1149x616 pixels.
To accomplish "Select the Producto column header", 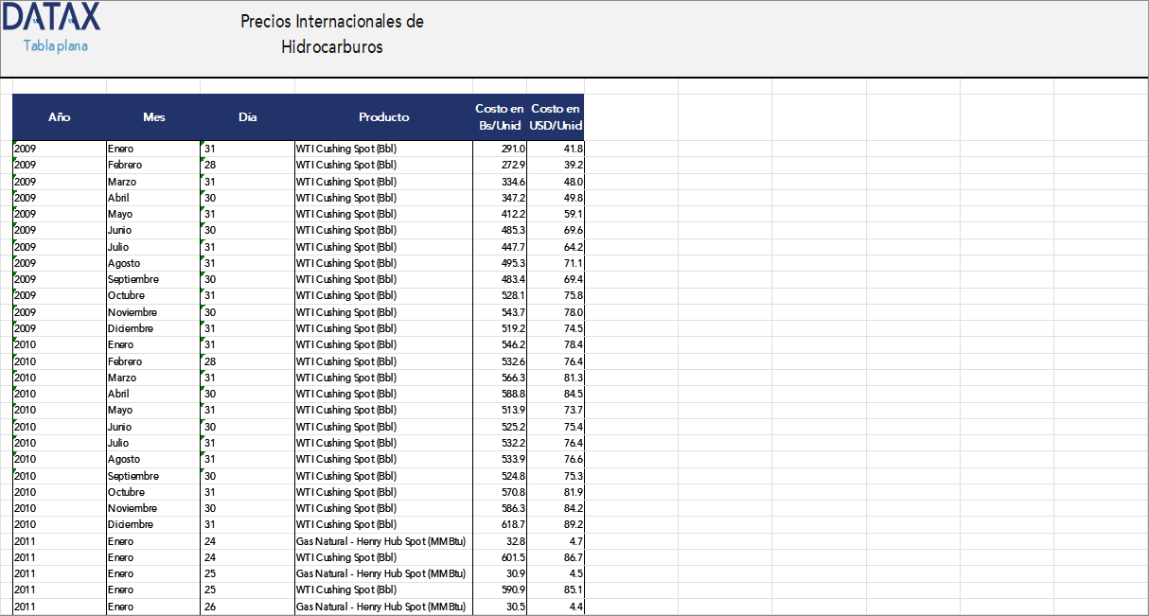I will click(383, 116).
